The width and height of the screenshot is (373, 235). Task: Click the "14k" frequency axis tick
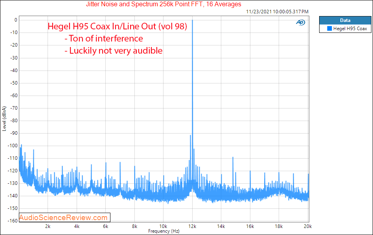pyautogui.click(x=221, y=226)
